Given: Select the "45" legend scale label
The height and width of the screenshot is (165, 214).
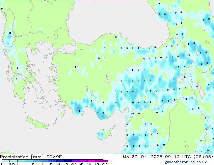Looking at the screenshot, I should coord(97,164).
